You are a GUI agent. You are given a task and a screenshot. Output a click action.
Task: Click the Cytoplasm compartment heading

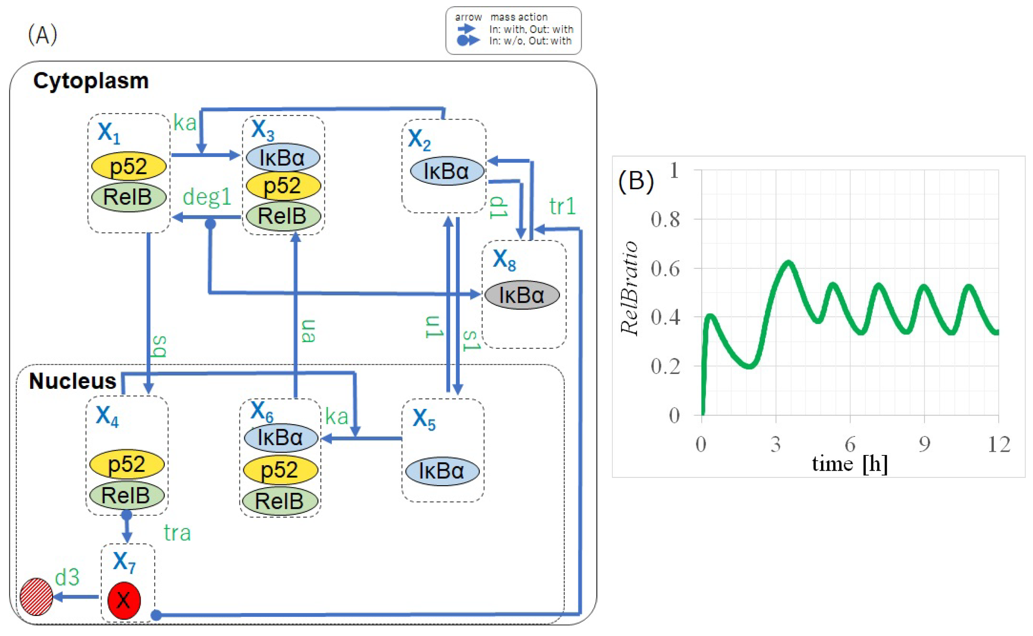[x=91, y=80]
